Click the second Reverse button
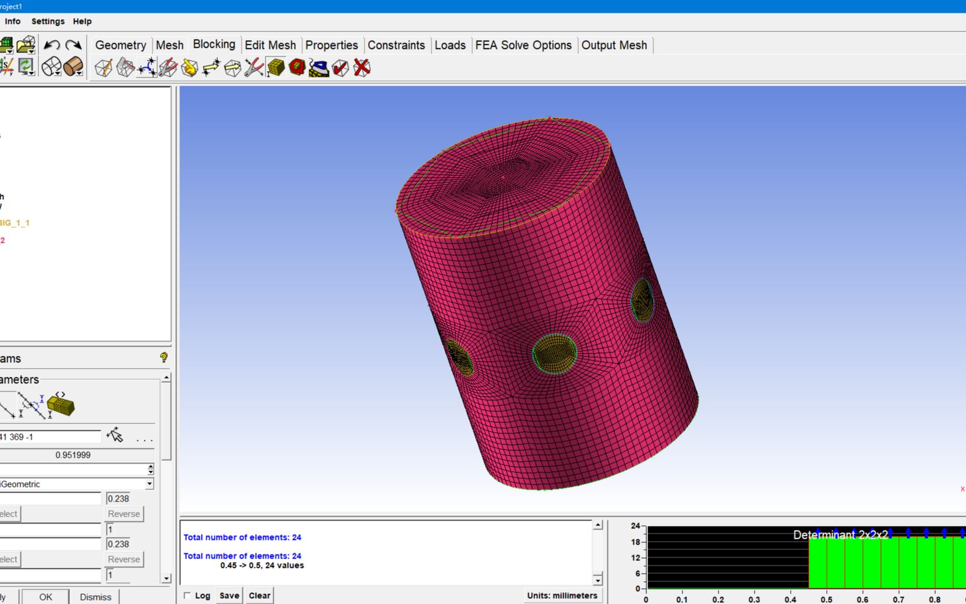The image size is (966, 604). 124,559
